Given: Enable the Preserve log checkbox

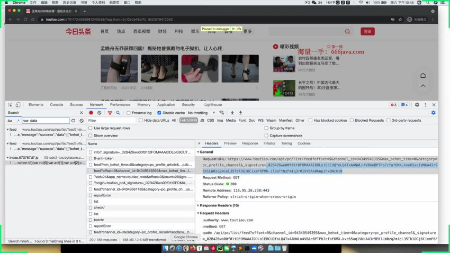Looking at the screenshot, I should click(x=128, y=113).
